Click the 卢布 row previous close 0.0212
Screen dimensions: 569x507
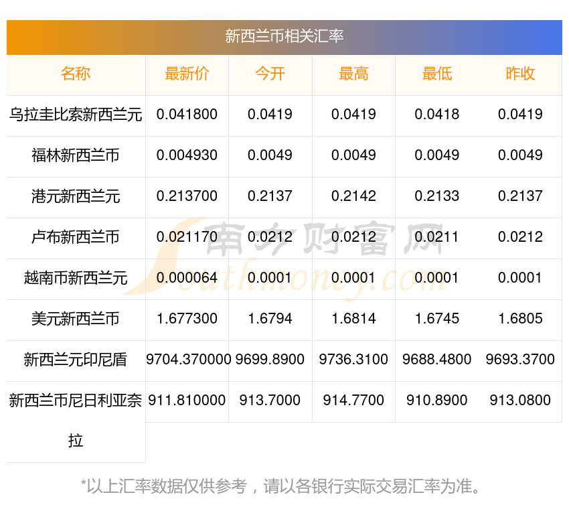click(x=520, y=237)
